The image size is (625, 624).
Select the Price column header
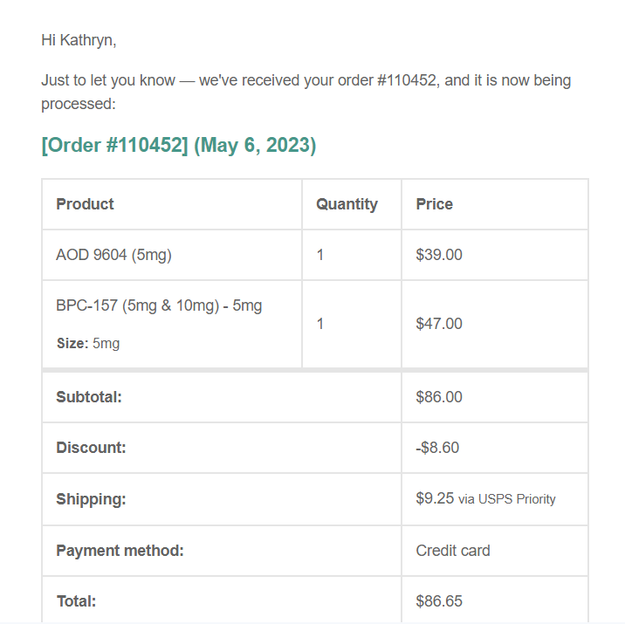pos(434,204)
